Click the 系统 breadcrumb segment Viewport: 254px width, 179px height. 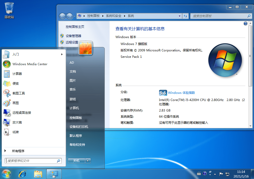(131, 16)
